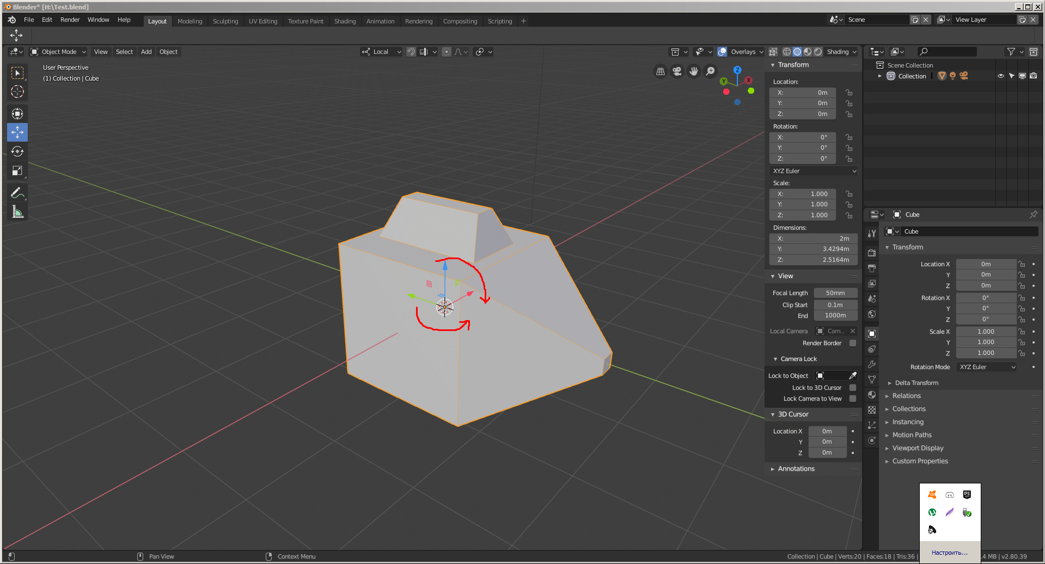
Task: Click the Настроить… link in tray popup
Action: pyautogui.click(x=949, y=553)
